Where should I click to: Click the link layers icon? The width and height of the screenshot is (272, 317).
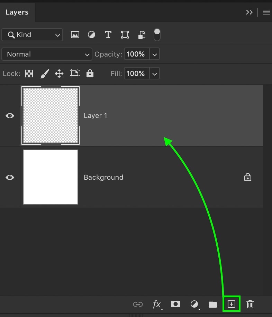click(x=138, y=304)
